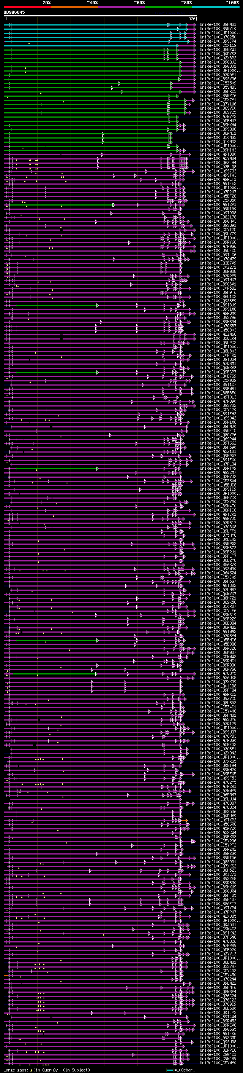243x1073 pixels.
Task: Select the UniRef100_B9RY68 label
Action: pos(218,242)
